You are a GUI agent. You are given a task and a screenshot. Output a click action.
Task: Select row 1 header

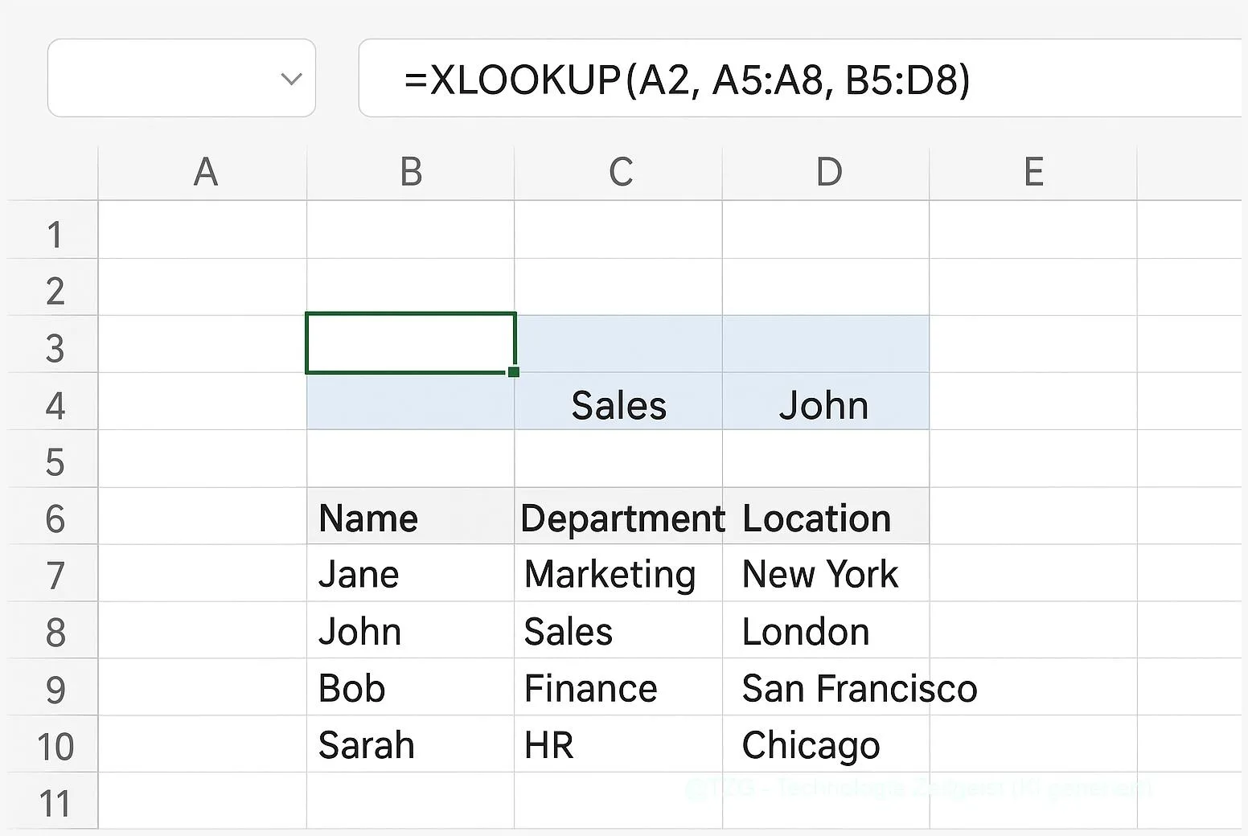click(x=54, y=235)
